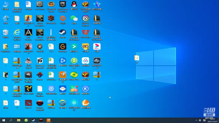Open the Baidu Netdisk desktop icon

[85, 62]
